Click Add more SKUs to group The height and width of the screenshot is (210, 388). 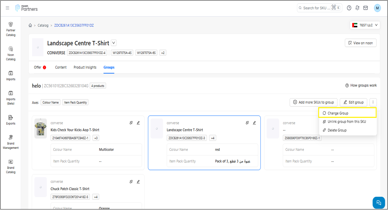[x=313, y=102]
